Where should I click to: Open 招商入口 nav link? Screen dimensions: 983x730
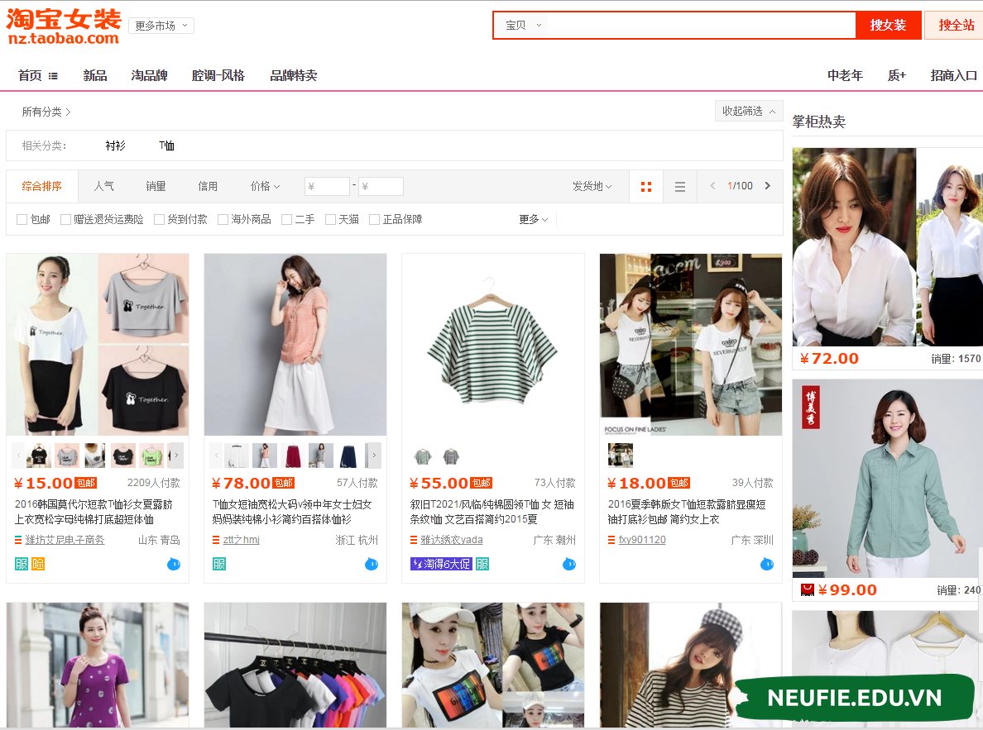(953, 76)
